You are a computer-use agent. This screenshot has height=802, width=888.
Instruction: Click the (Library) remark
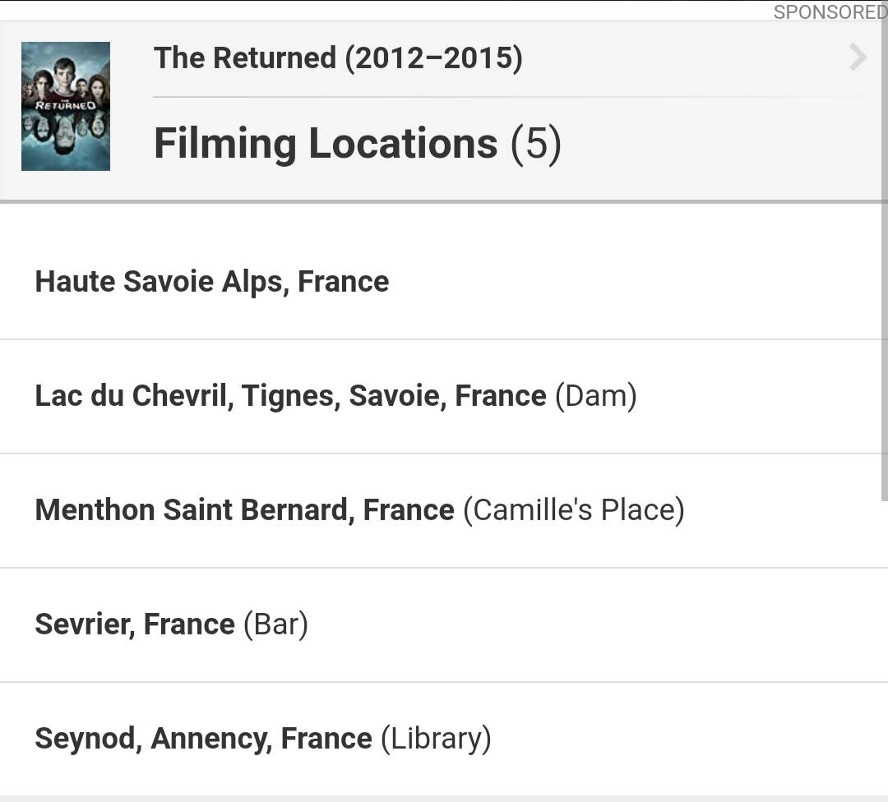436,739
